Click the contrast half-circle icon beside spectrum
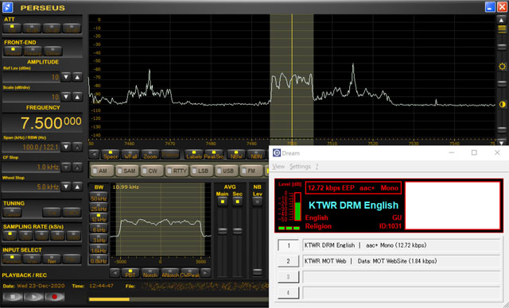This screenshot has width=509, height=308. (502, 104)
